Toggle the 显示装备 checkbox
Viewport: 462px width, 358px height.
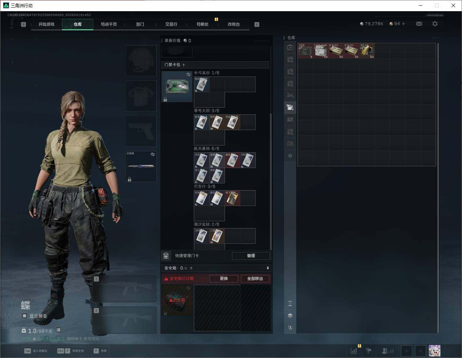click(25, 316)
